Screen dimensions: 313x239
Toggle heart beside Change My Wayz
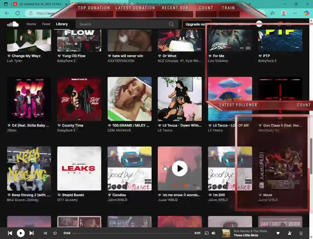point(9,56)
